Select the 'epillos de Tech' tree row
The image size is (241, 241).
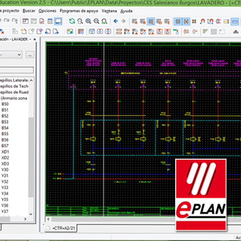click(14, 86)
